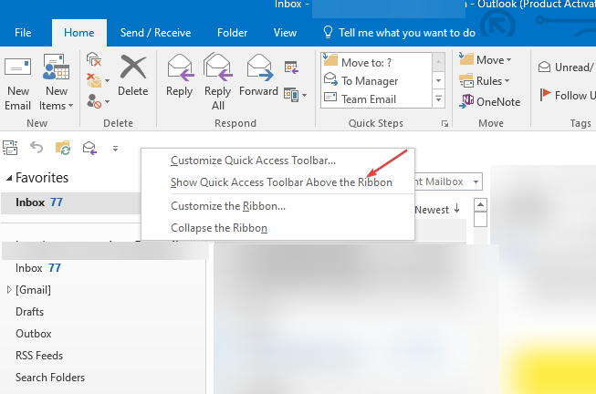The image size is (596, 394).
Task: Click message list scrollbar up arrow
Action: coord(480,205)
